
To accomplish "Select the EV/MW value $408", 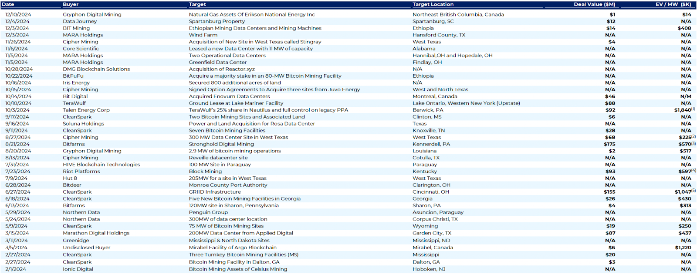I will (x=684, y=28).
